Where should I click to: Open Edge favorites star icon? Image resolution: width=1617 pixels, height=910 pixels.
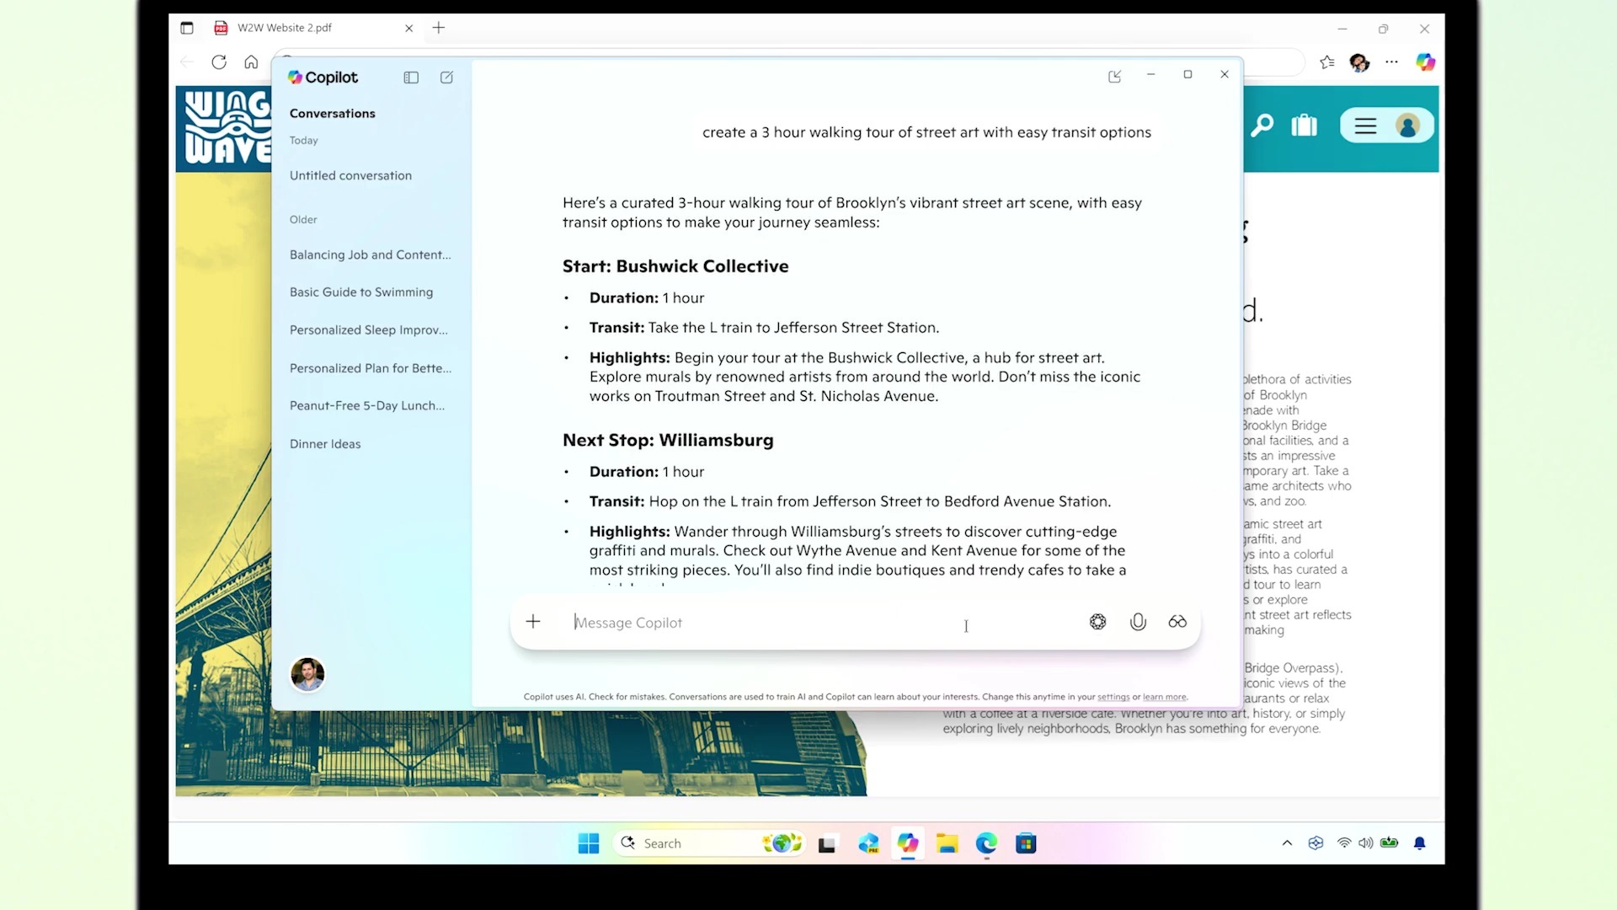[1327, 62]
